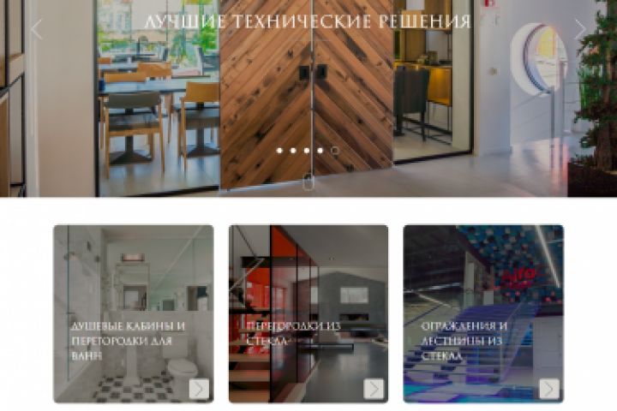Click the glass staircase thumbnail image
The width and height of the screenshot is (617, 411).
[x=483, y=313]
